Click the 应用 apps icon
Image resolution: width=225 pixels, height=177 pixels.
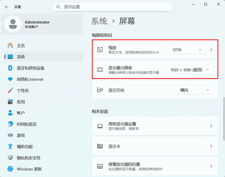tap(10, 102)
